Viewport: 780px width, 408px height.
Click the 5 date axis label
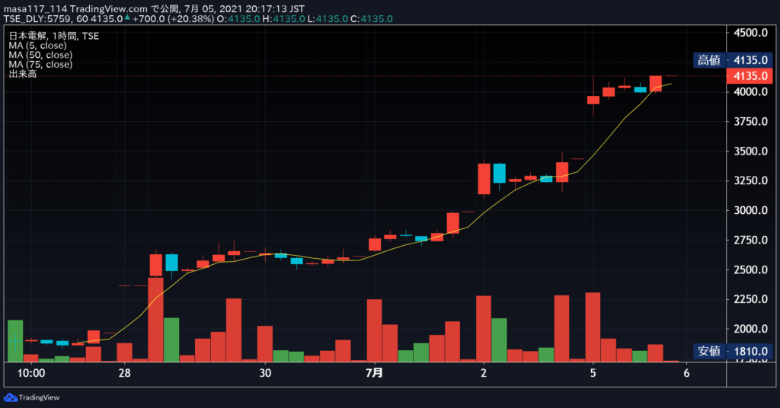pos(593,373)
